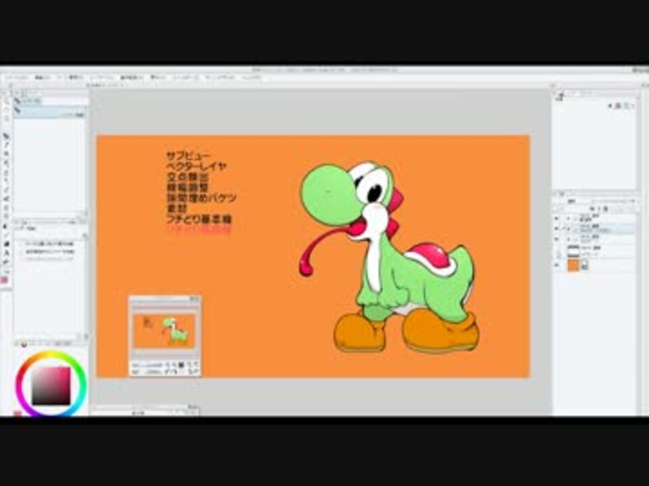649x486 pixels.
Task: Open the 編集 menu
Action: (x=41, y=77)
